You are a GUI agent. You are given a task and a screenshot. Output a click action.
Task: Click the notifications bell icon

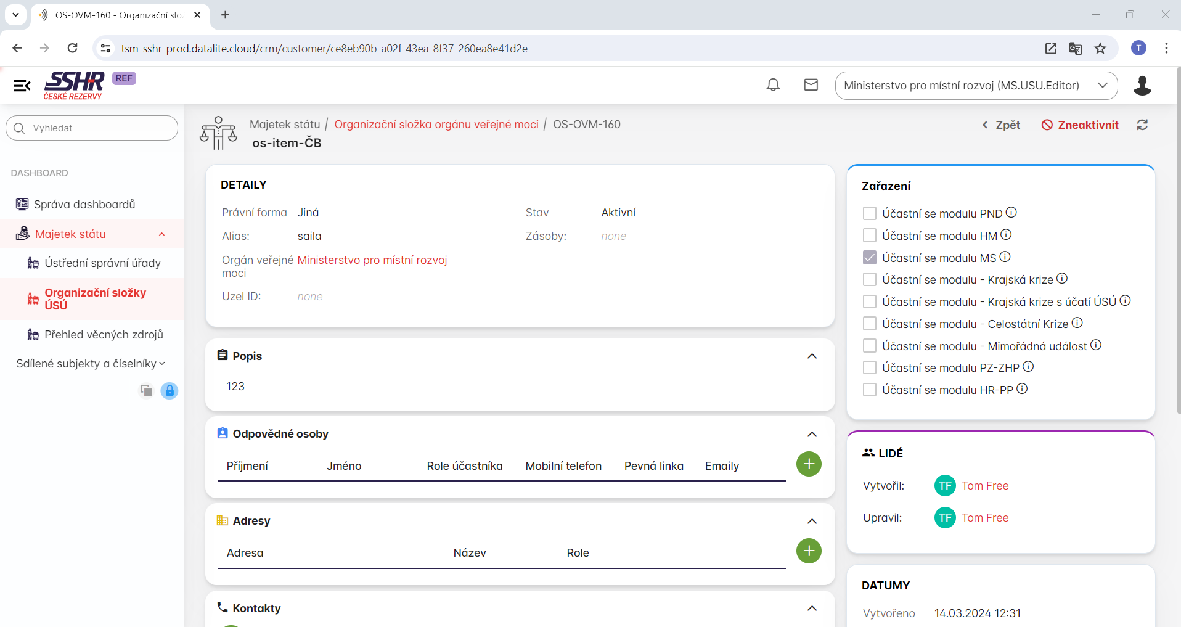773,85
